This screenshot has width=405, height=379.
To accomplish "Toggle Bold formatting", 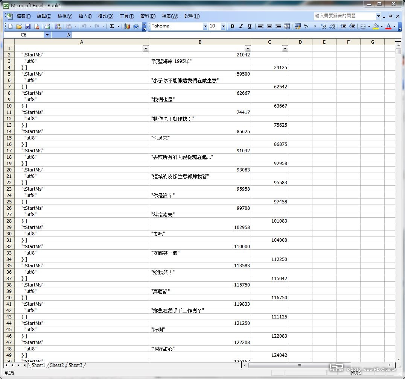I will tap(232, 26).
